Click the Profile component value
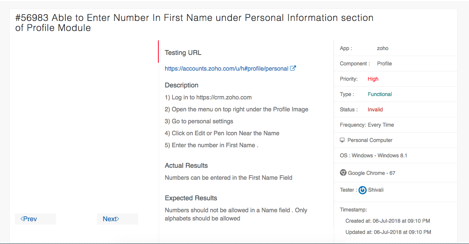The height and width of the screenshot is (244, 469). point(384,64)
